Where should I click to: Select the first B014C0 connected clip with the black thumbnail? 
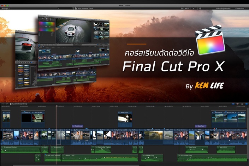26,119
